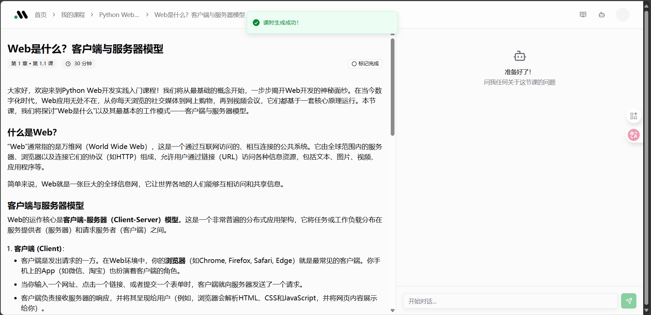
Task: Click the lesson content scrollbar thumb
Action: [x=392, y=87]
